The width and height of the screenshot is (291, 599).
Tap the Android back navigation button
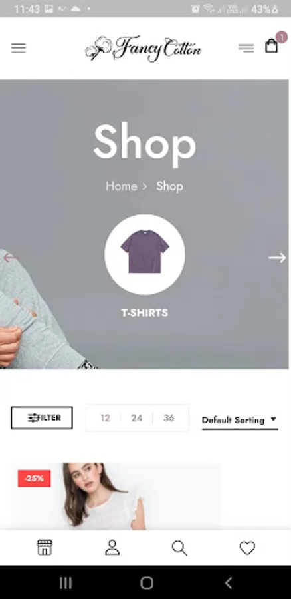point(228,583)
